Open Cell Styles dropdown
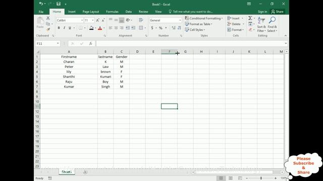This screenshot has width=323, height=181. [x=195, y=30]
